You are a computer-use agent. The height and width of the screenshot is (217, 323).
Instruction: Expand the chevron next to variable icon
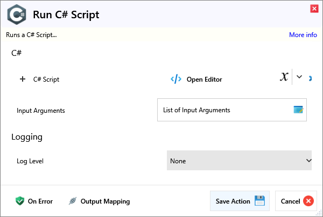300,77
